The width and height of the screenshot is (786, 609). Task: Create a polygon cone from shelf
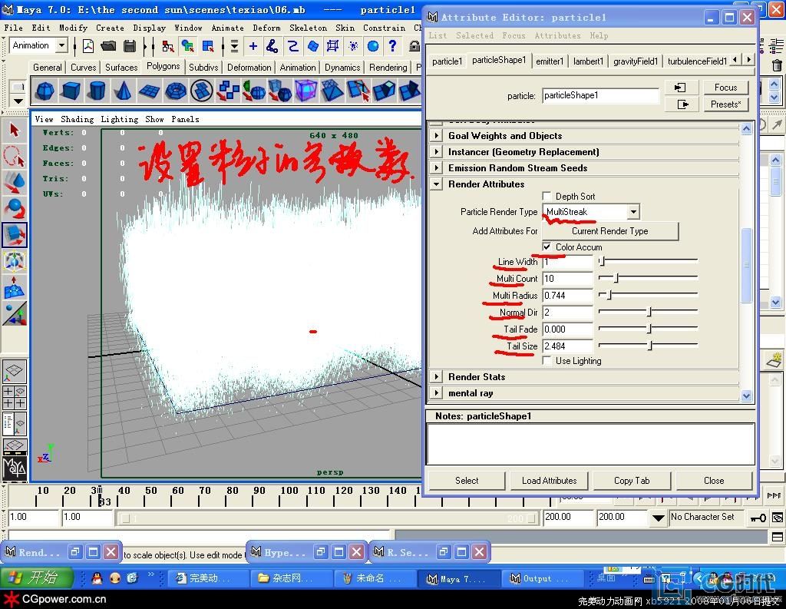pyautogui.click(x=122, y=91)
